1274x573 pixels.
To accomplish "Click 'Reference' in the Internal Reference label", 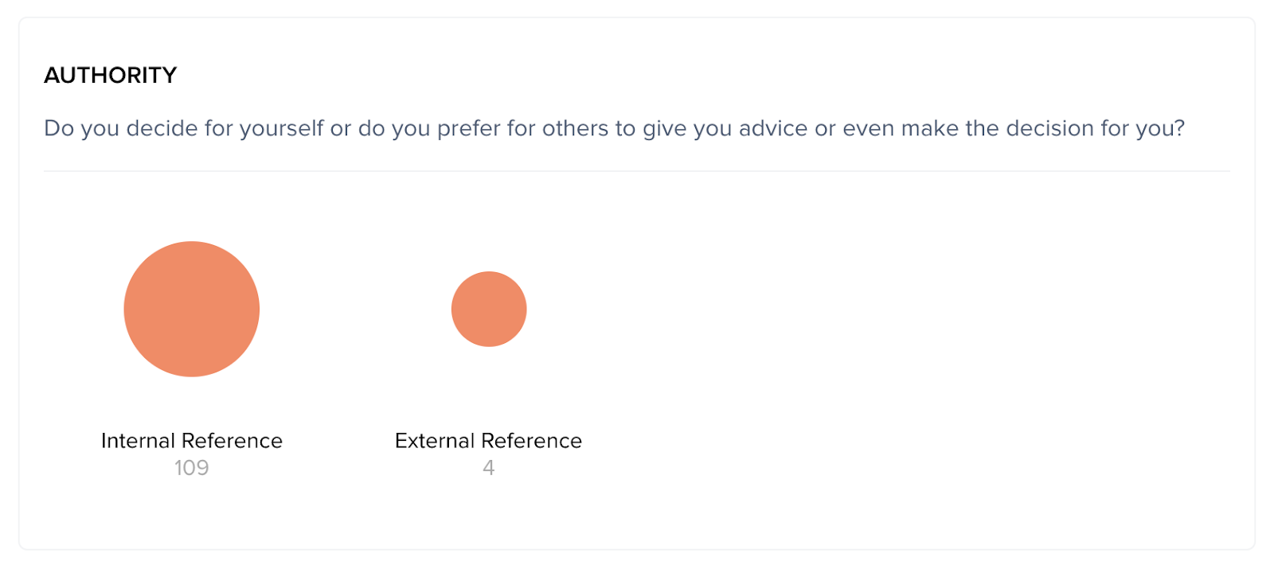I will (x=232, y=441).
